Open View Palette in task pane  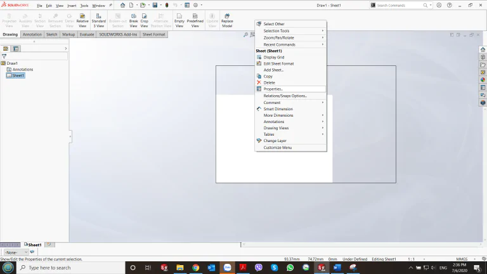[x=483, y=72]
